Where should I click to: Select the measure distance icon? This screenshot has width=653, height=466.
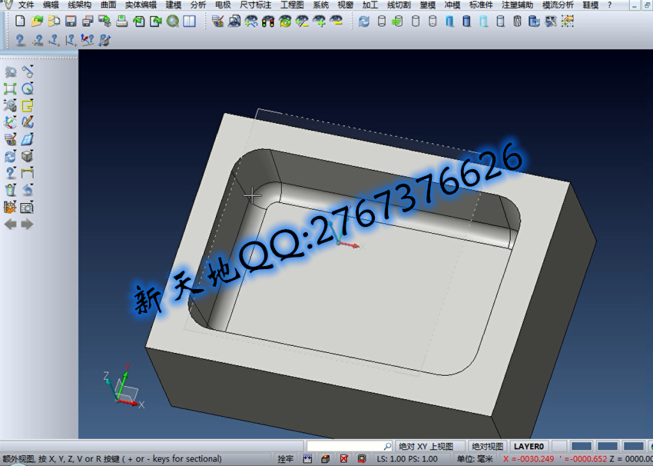(x=28, y=172)
